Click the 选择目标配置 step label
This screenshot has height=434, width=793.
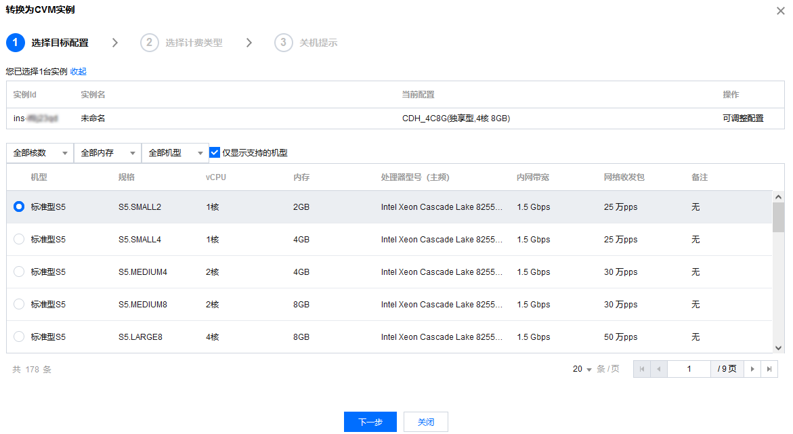point(60,43)
